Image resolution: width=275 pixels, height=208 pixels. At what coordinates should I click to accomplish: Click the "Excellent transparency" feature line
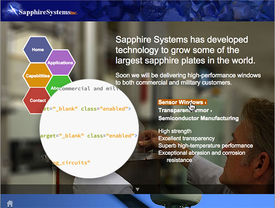coord(186,138)
